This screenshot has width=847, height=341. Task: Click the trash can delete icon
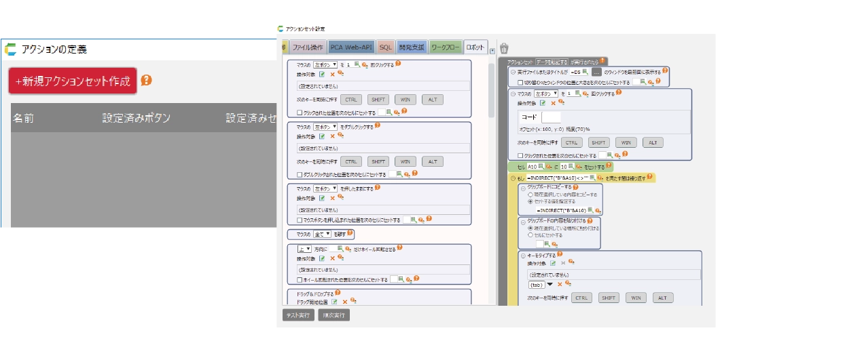click(x=504, y=48)
